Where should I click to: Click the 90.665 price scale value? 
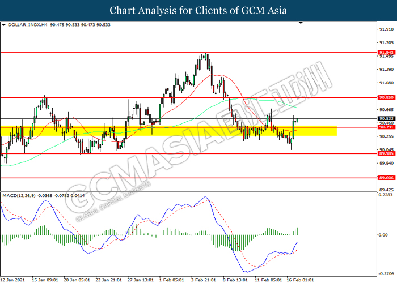(x=386, y=109)
